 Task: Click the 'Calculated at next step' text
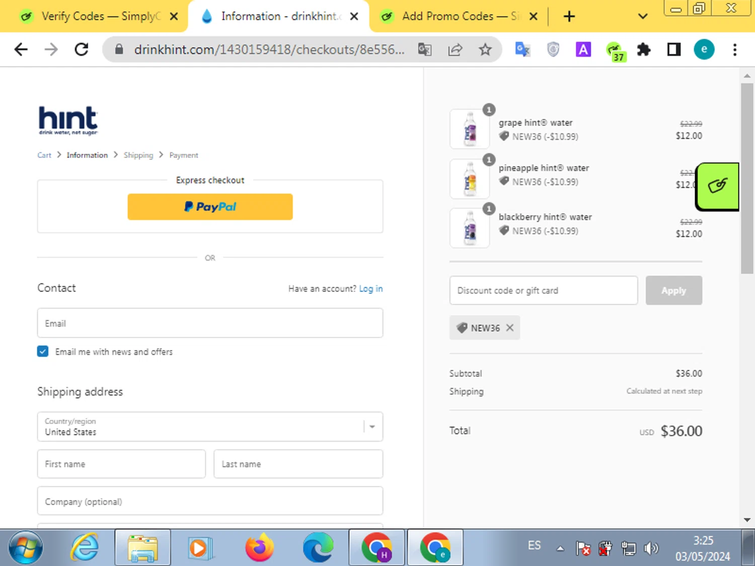pyautogui.click(x=664, y=391)
